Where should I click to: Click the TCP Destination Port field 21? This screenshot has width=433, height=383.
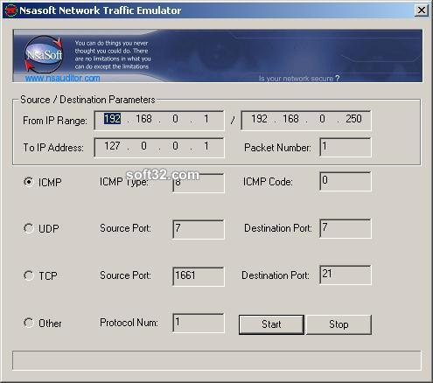(x=346, y=275)
